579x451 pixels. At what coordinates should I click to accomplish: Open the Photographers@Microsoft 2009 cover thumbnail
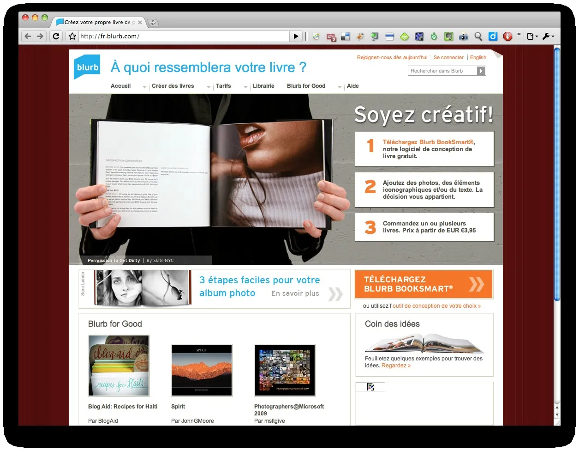click(285, 370)
